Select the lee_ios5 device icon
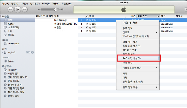Viewport: 187px width, 108px height. 5,52
